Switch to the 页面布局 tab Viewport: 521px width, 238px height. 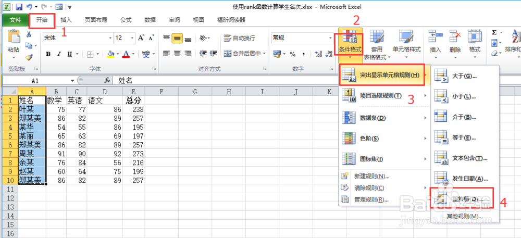[96, 20]
